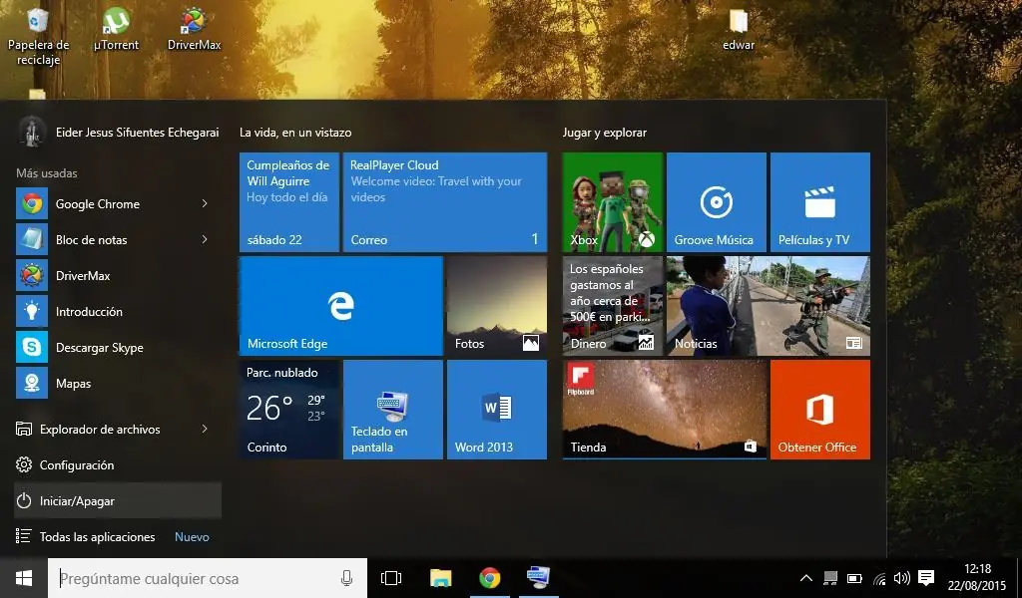Open the Iniciar/Apagar power menu
Screen dimensions: 1022x598
pos(118,500)
